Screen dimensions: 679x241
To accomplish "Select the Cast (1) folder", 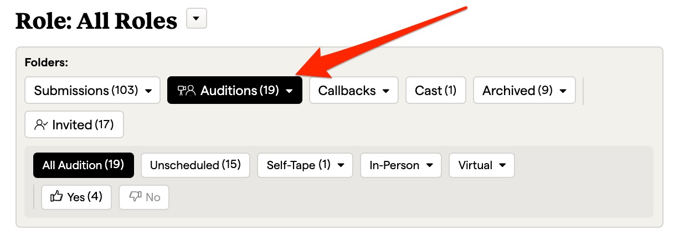I will [x=435, y=91].
